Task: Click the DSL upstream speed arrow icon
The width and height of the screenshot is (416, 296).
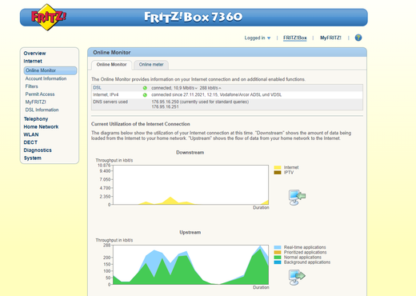Action: coord(220,88)
